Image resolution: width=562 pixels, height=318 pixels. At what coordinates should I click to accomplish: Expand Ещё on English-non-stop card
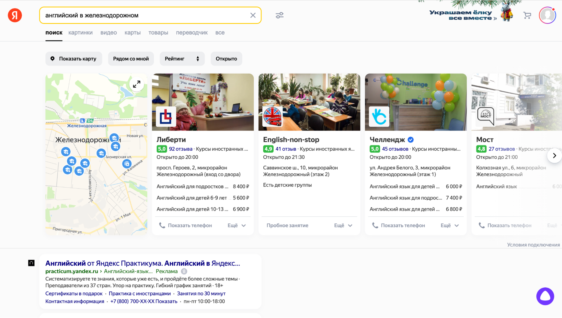[343, 225]
